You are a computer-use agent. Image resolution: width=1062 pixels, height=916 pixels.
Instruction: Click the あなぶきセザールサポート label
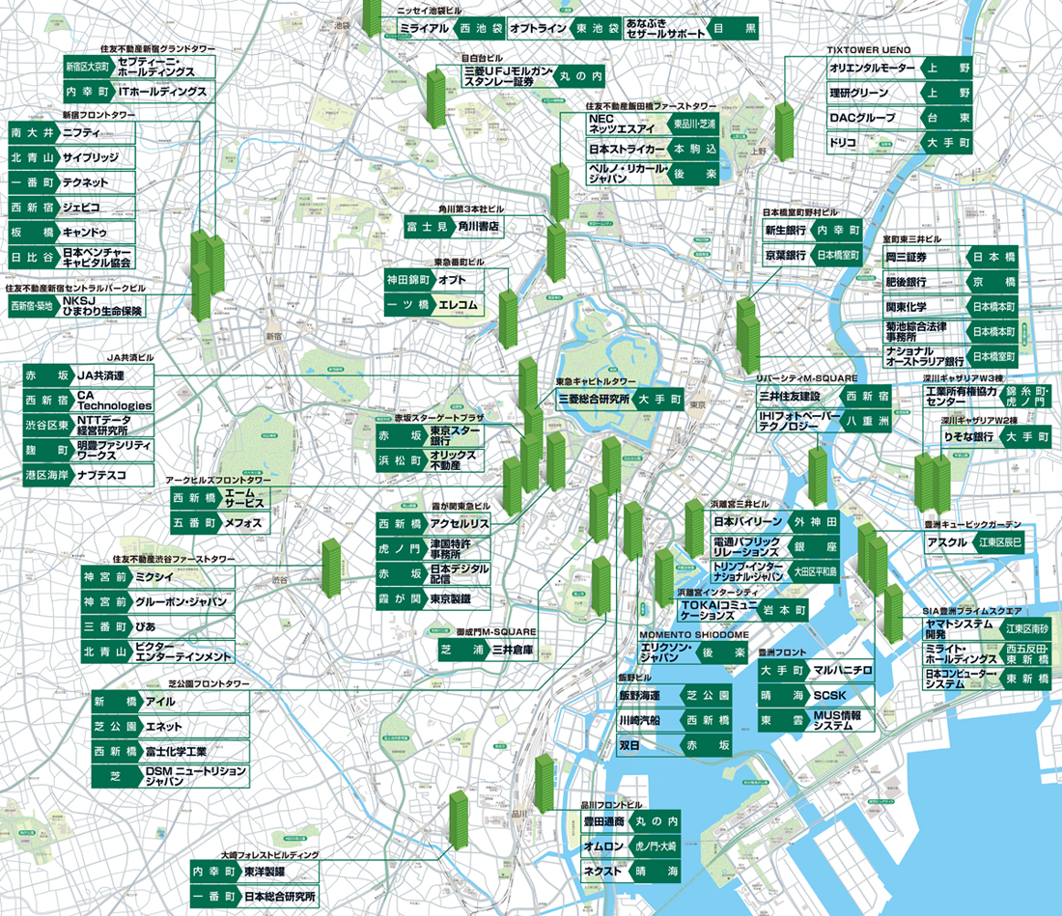tap(665, 28)
